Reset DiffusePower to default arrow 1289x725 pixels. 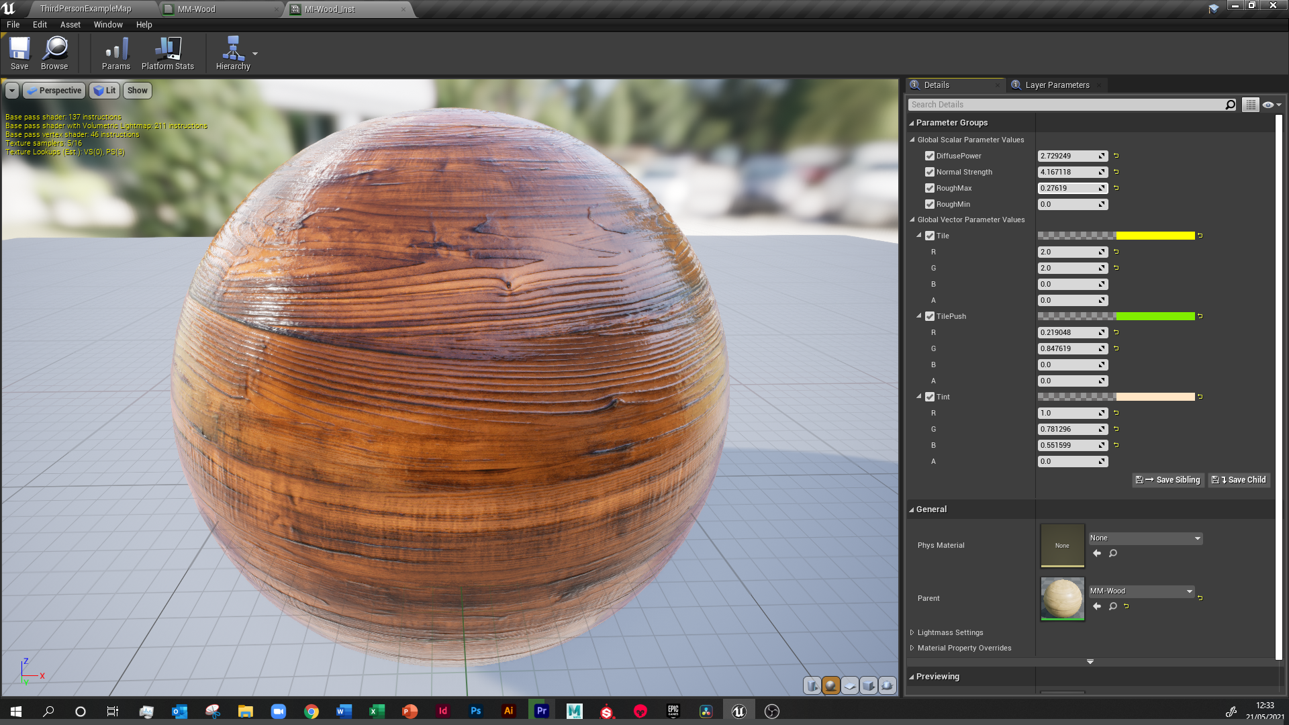1116,156
